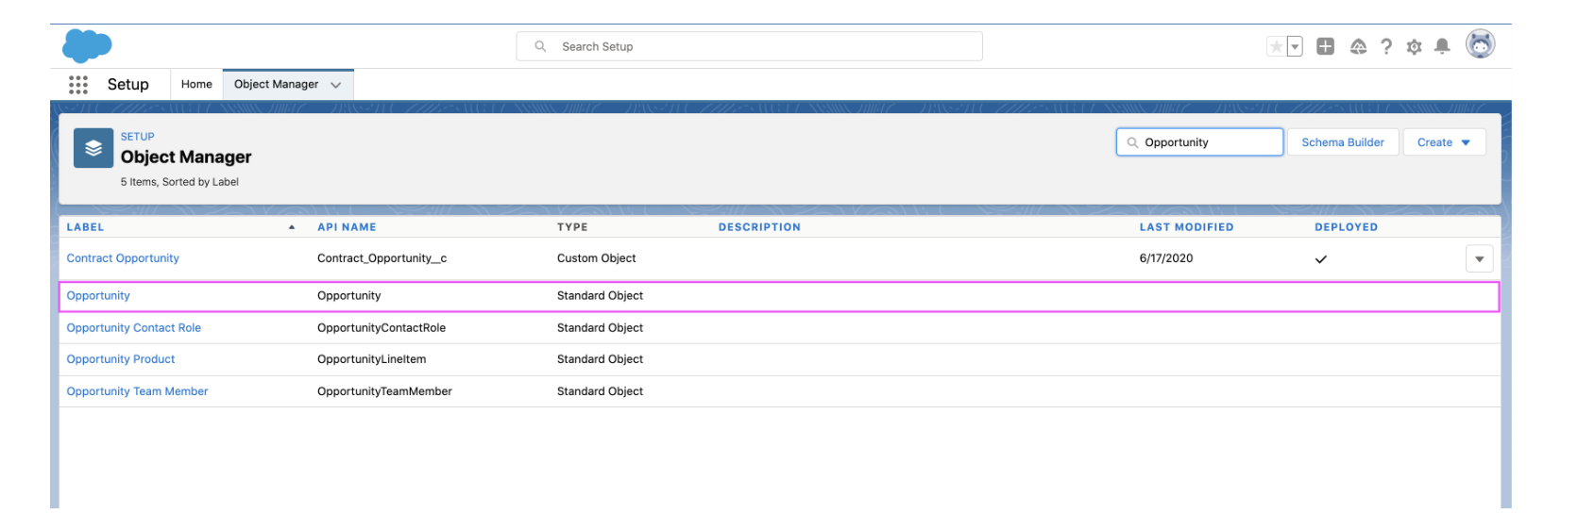
Task: Open the Opportunity Contact Role link
Action: (x=133, y=328)
